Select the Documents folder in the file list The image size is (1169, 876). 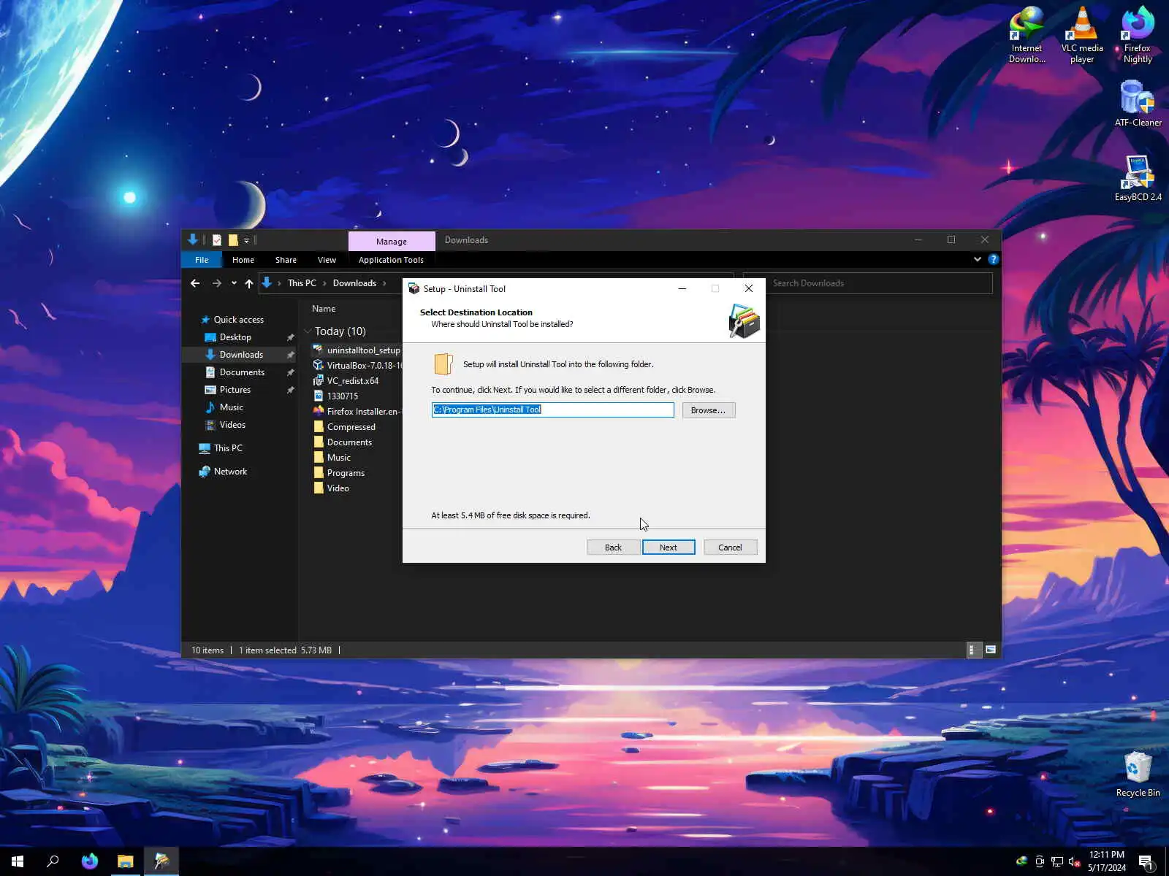point(343,442)
